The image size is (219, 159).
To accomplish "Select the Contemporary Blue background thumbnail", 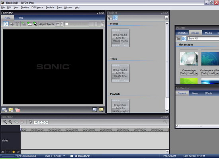I will 210,59.
